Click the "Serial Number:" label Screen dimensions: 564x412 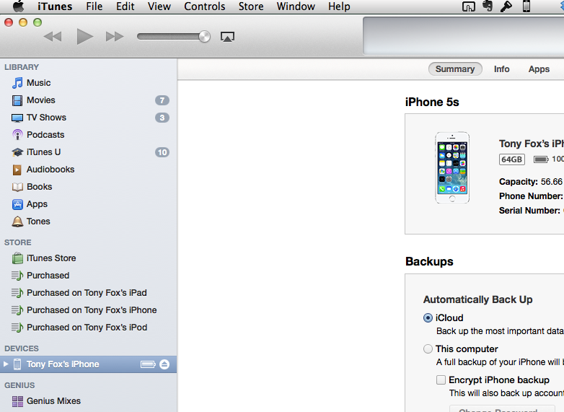pyautogui.click(x=529, y=211)
